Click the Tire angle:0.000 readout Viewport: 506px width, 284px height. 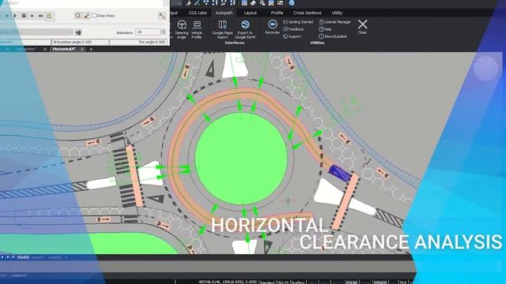[138, 42]
